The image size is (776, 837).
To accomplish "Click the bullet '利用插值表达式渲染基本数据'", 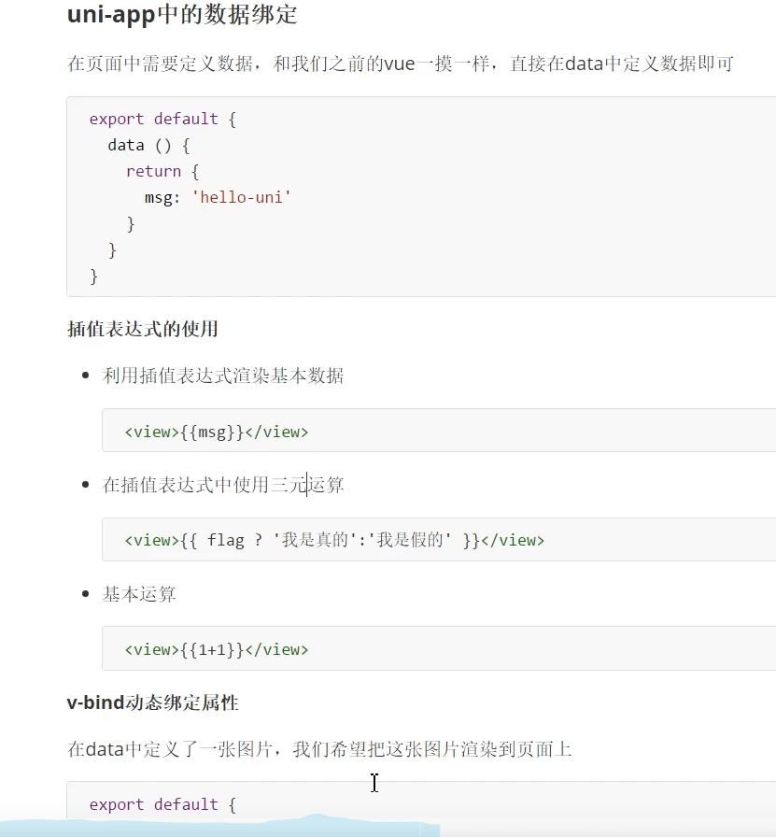I will [x=223, y=376].
